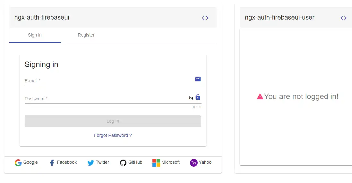Click the Facebook provider icon

(x=52, y=163)
